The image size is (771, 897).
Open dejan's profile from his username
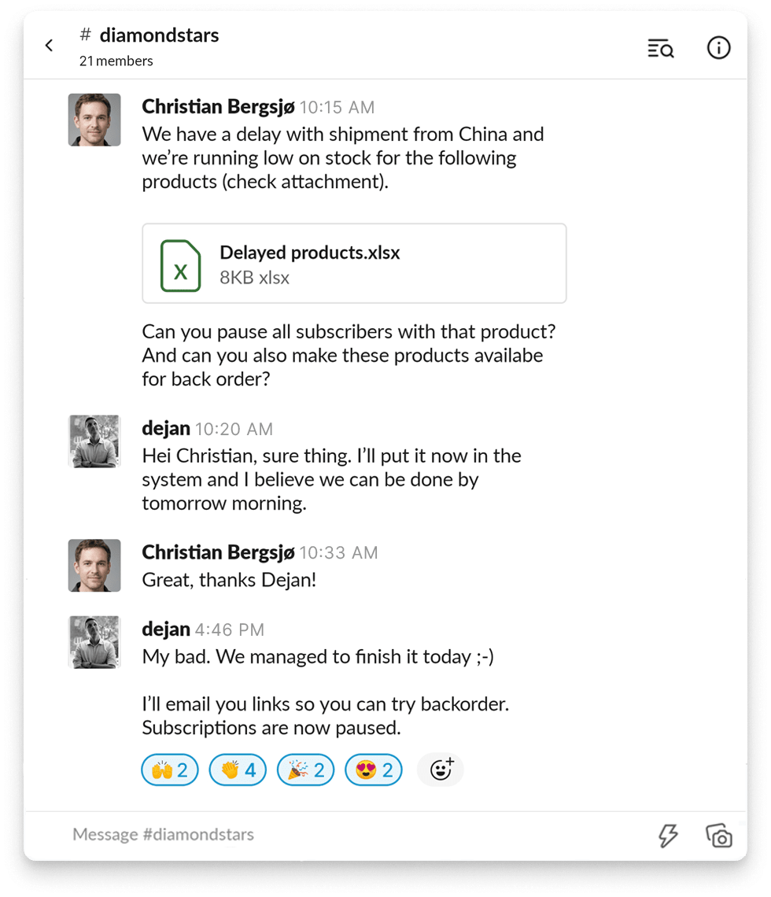165,429
